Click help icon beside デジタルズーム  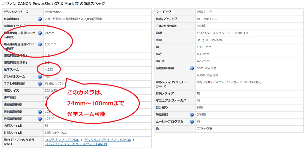(x=40, y=77)
